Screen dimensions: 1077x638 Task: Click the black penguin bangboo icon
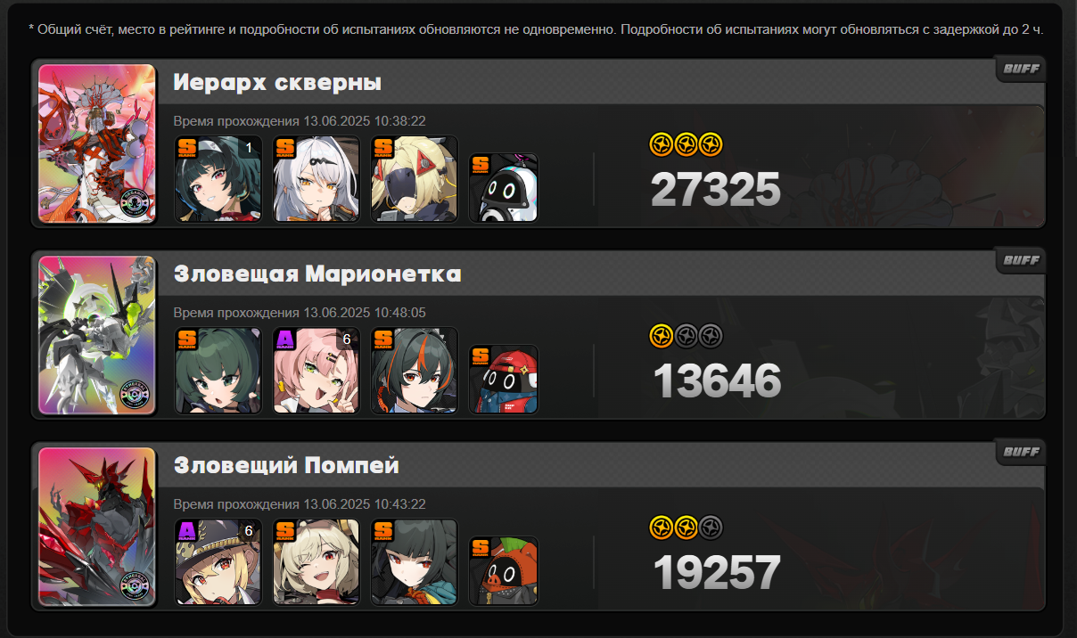tap(504, 187)
